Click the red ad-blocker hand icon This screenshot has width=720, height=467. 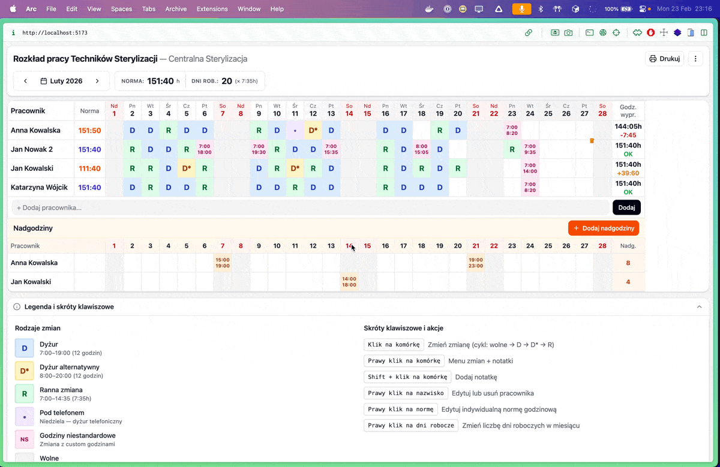point(650,33)
